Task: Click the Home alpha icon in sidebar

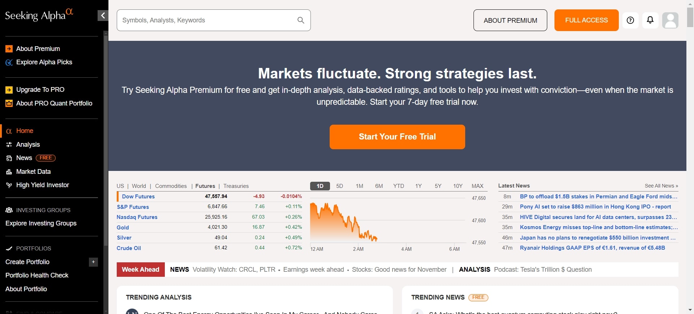Action: (x=9, y=131)
